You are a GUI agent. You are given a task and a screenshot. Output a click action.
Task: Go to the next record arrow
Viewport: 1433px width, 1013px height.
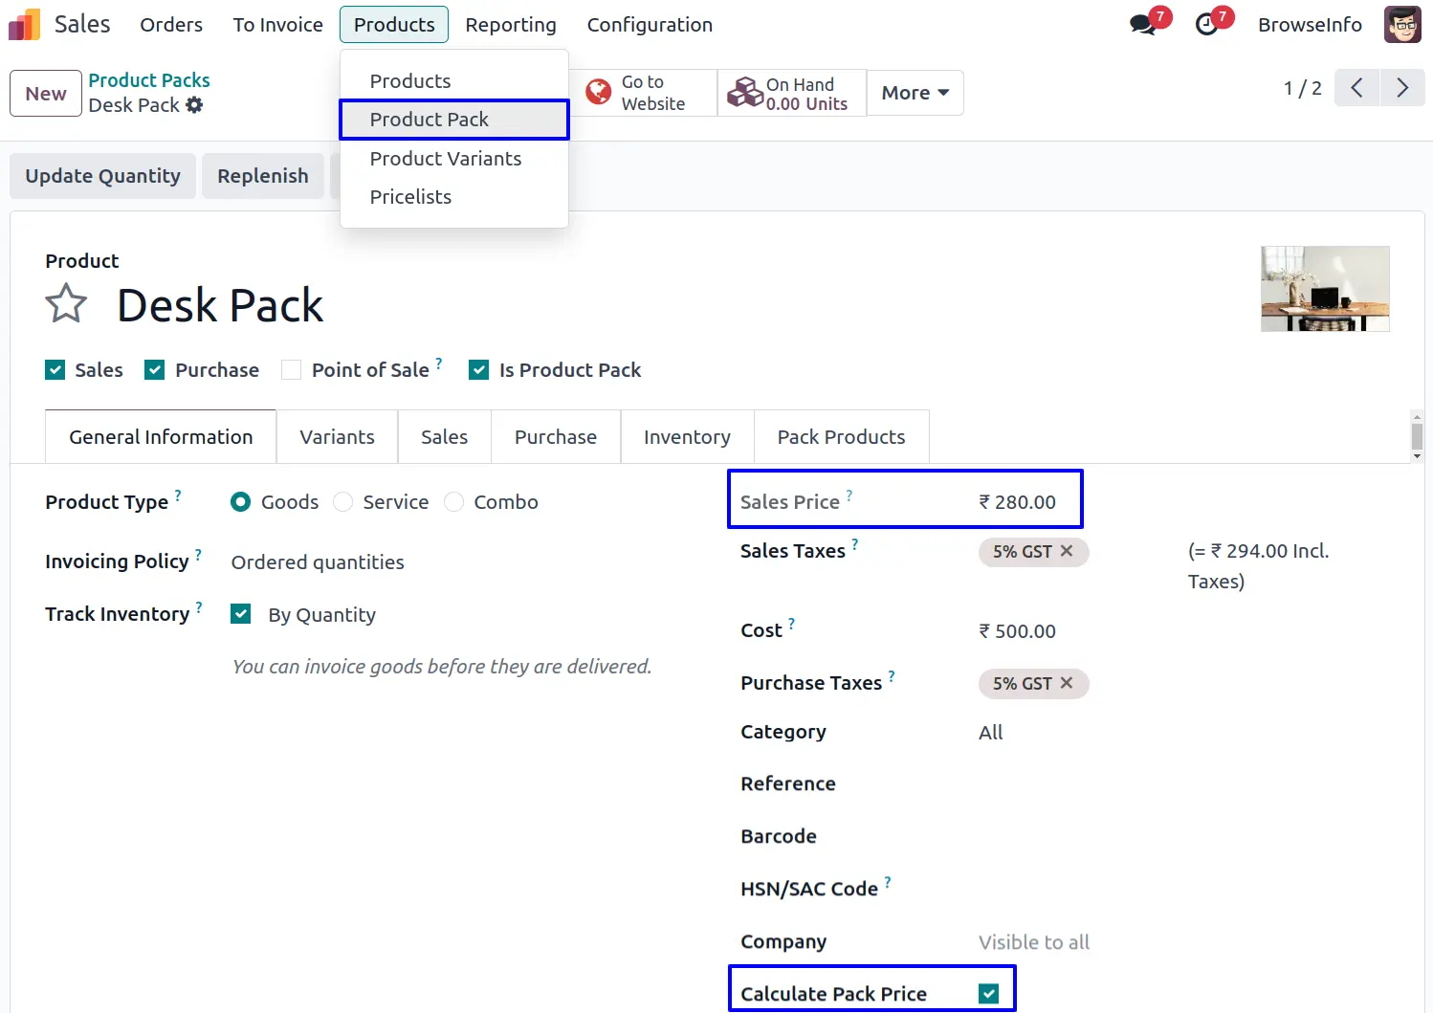click(1402, 88)
